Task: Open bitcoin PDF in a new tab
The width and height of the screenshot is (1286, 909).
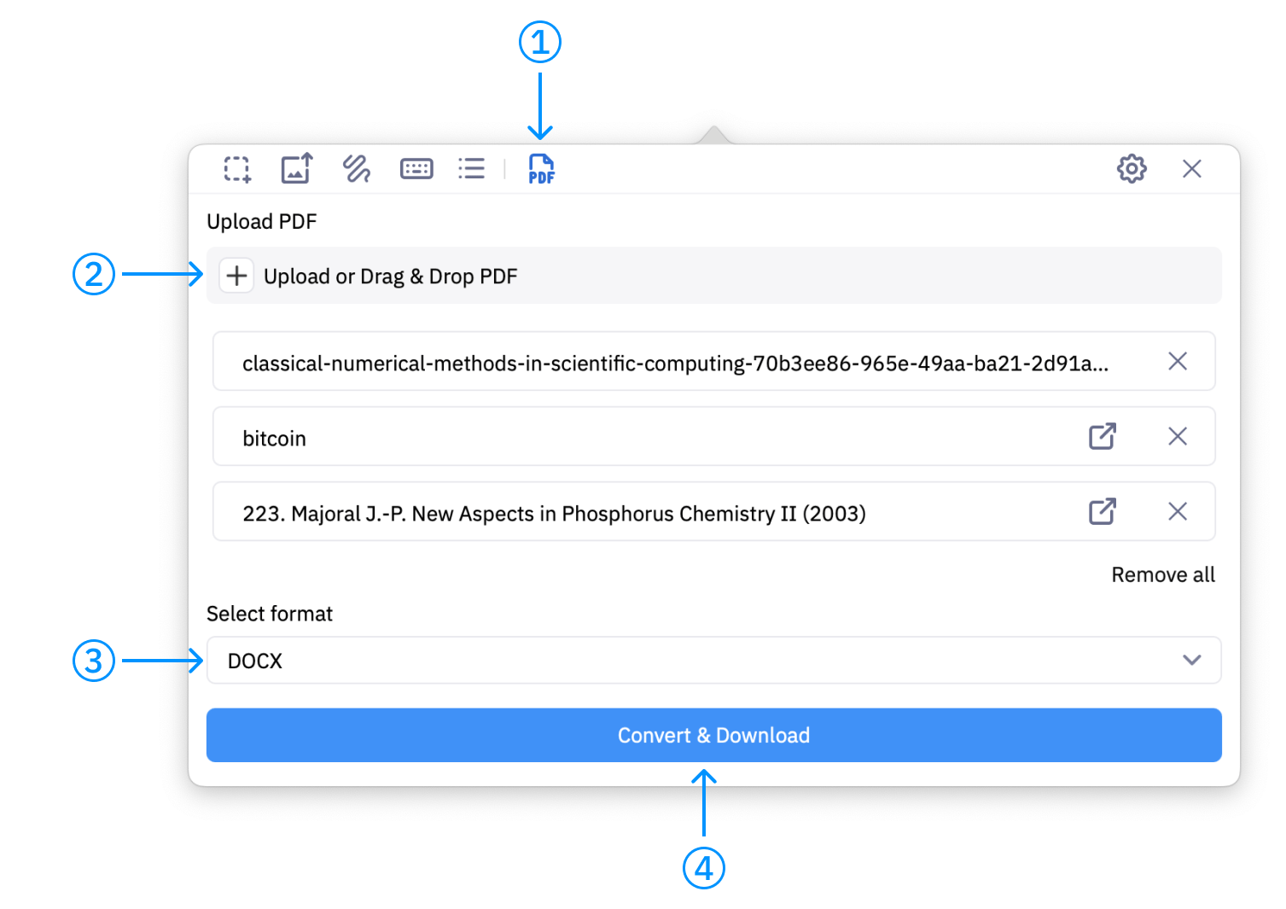Action: [1102, 436]
